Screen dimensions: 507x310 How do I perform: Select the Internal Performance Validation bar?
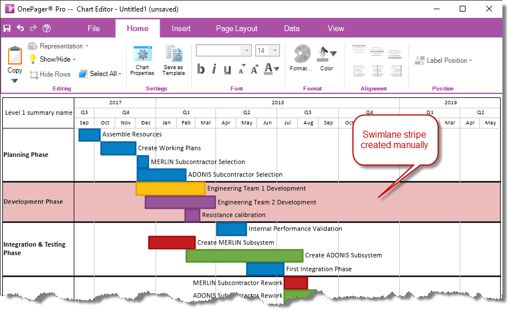click(232, 229)
